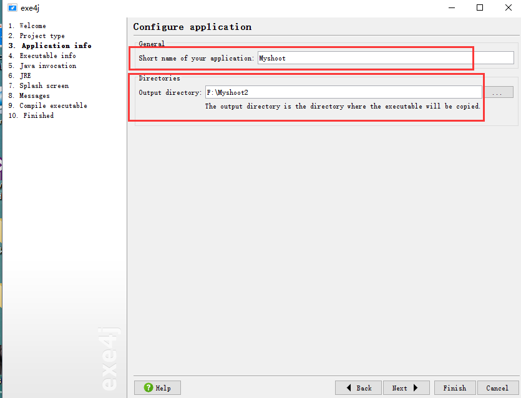Click the Finish button

455,387
